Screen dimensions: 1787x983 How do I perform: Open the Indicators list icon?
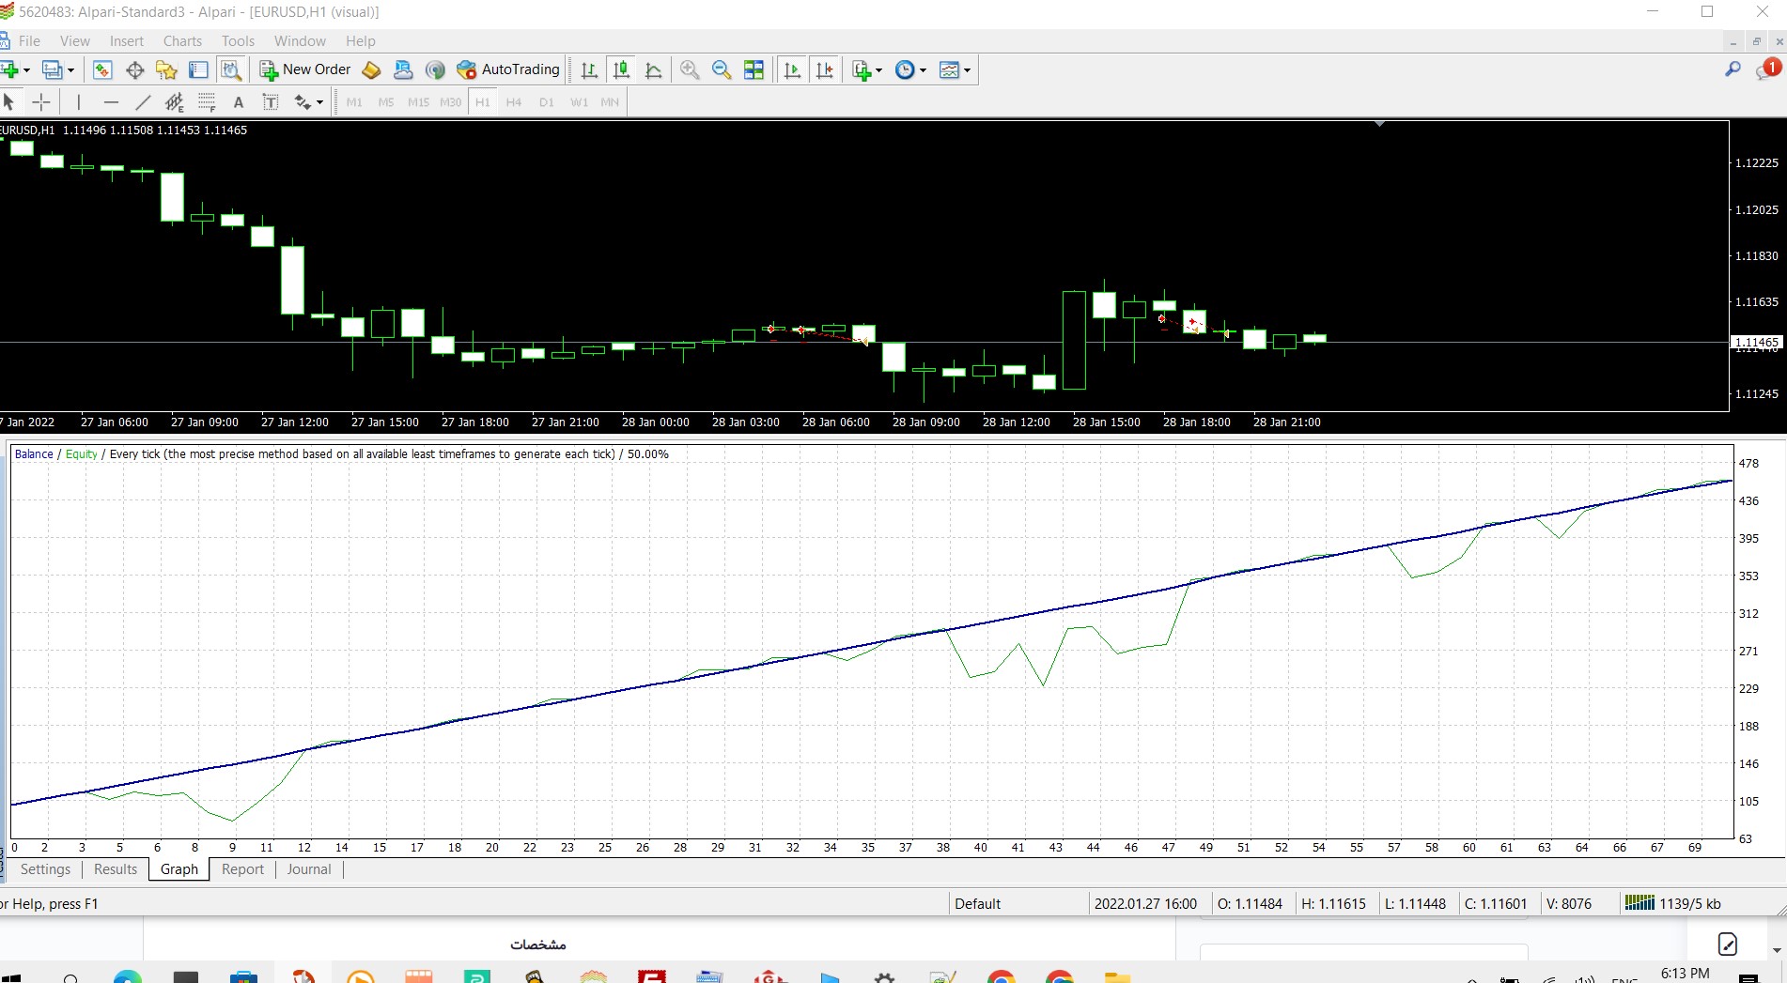pos(862,69)
